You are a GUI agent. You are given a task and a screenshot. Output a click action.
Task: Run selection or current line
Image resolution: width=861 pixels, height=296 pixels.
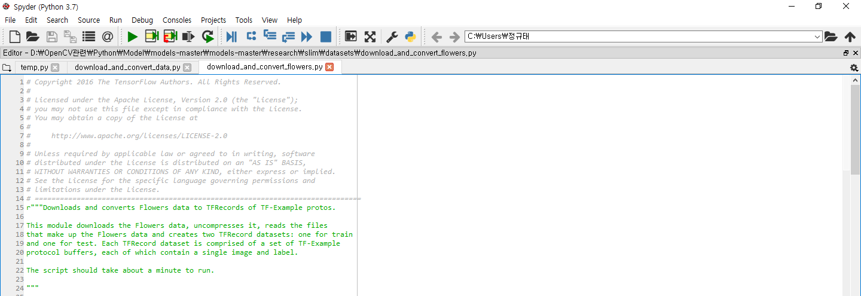click(189, 36)
